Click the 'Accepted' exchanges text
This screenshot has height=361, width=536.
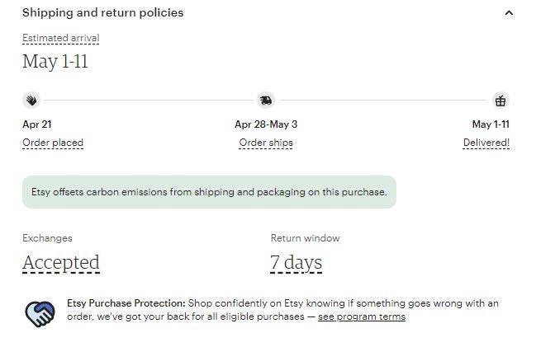(x=61, y=263)
